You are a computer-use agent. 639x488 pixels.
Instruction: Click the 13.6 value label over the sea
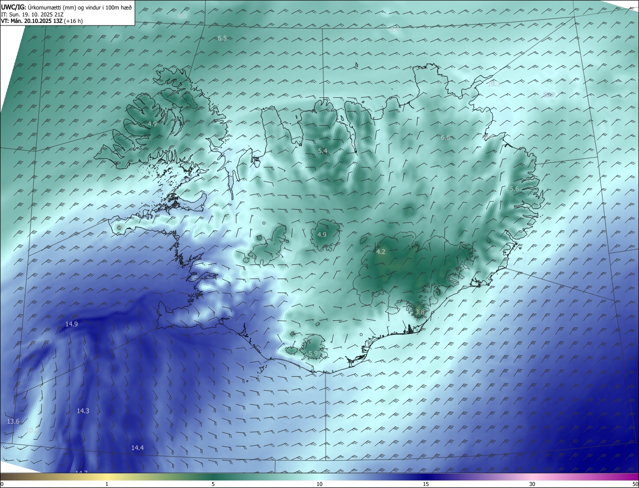[x=13, y=422]
